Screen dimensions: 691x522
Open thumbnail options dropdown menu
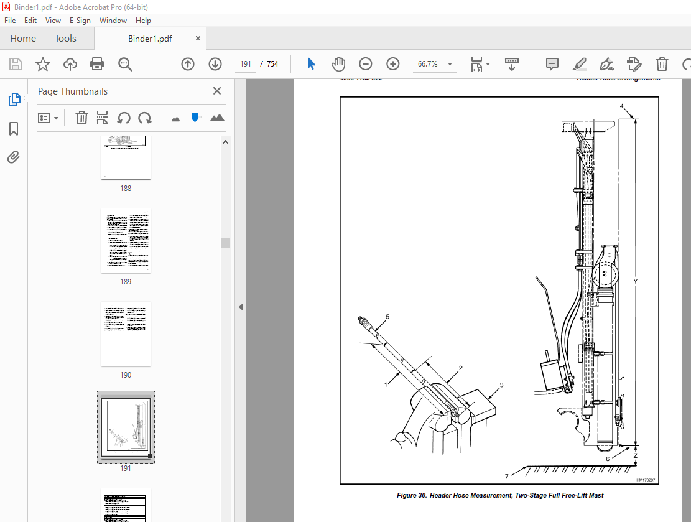tap(48, 118)
